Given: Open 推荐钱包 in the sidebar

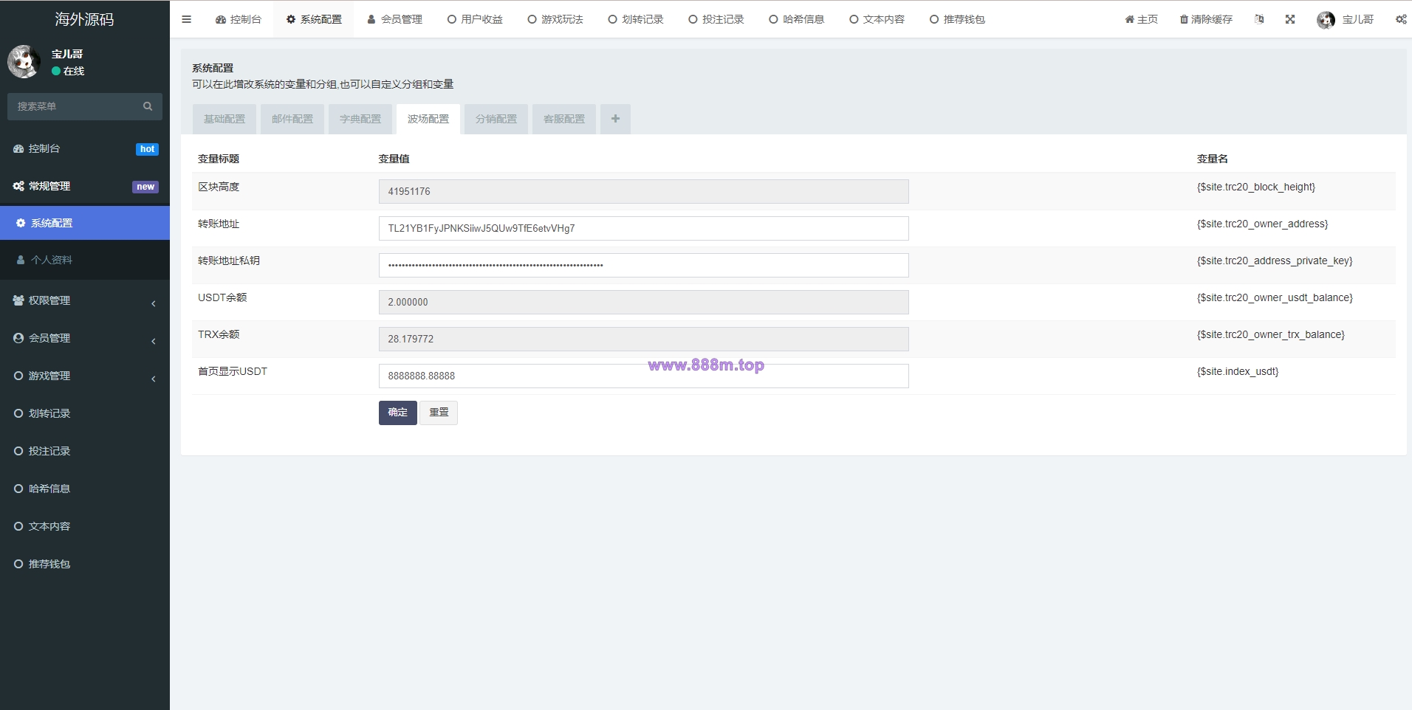Looking at the screenshot, I should click(x=85, y=564).
